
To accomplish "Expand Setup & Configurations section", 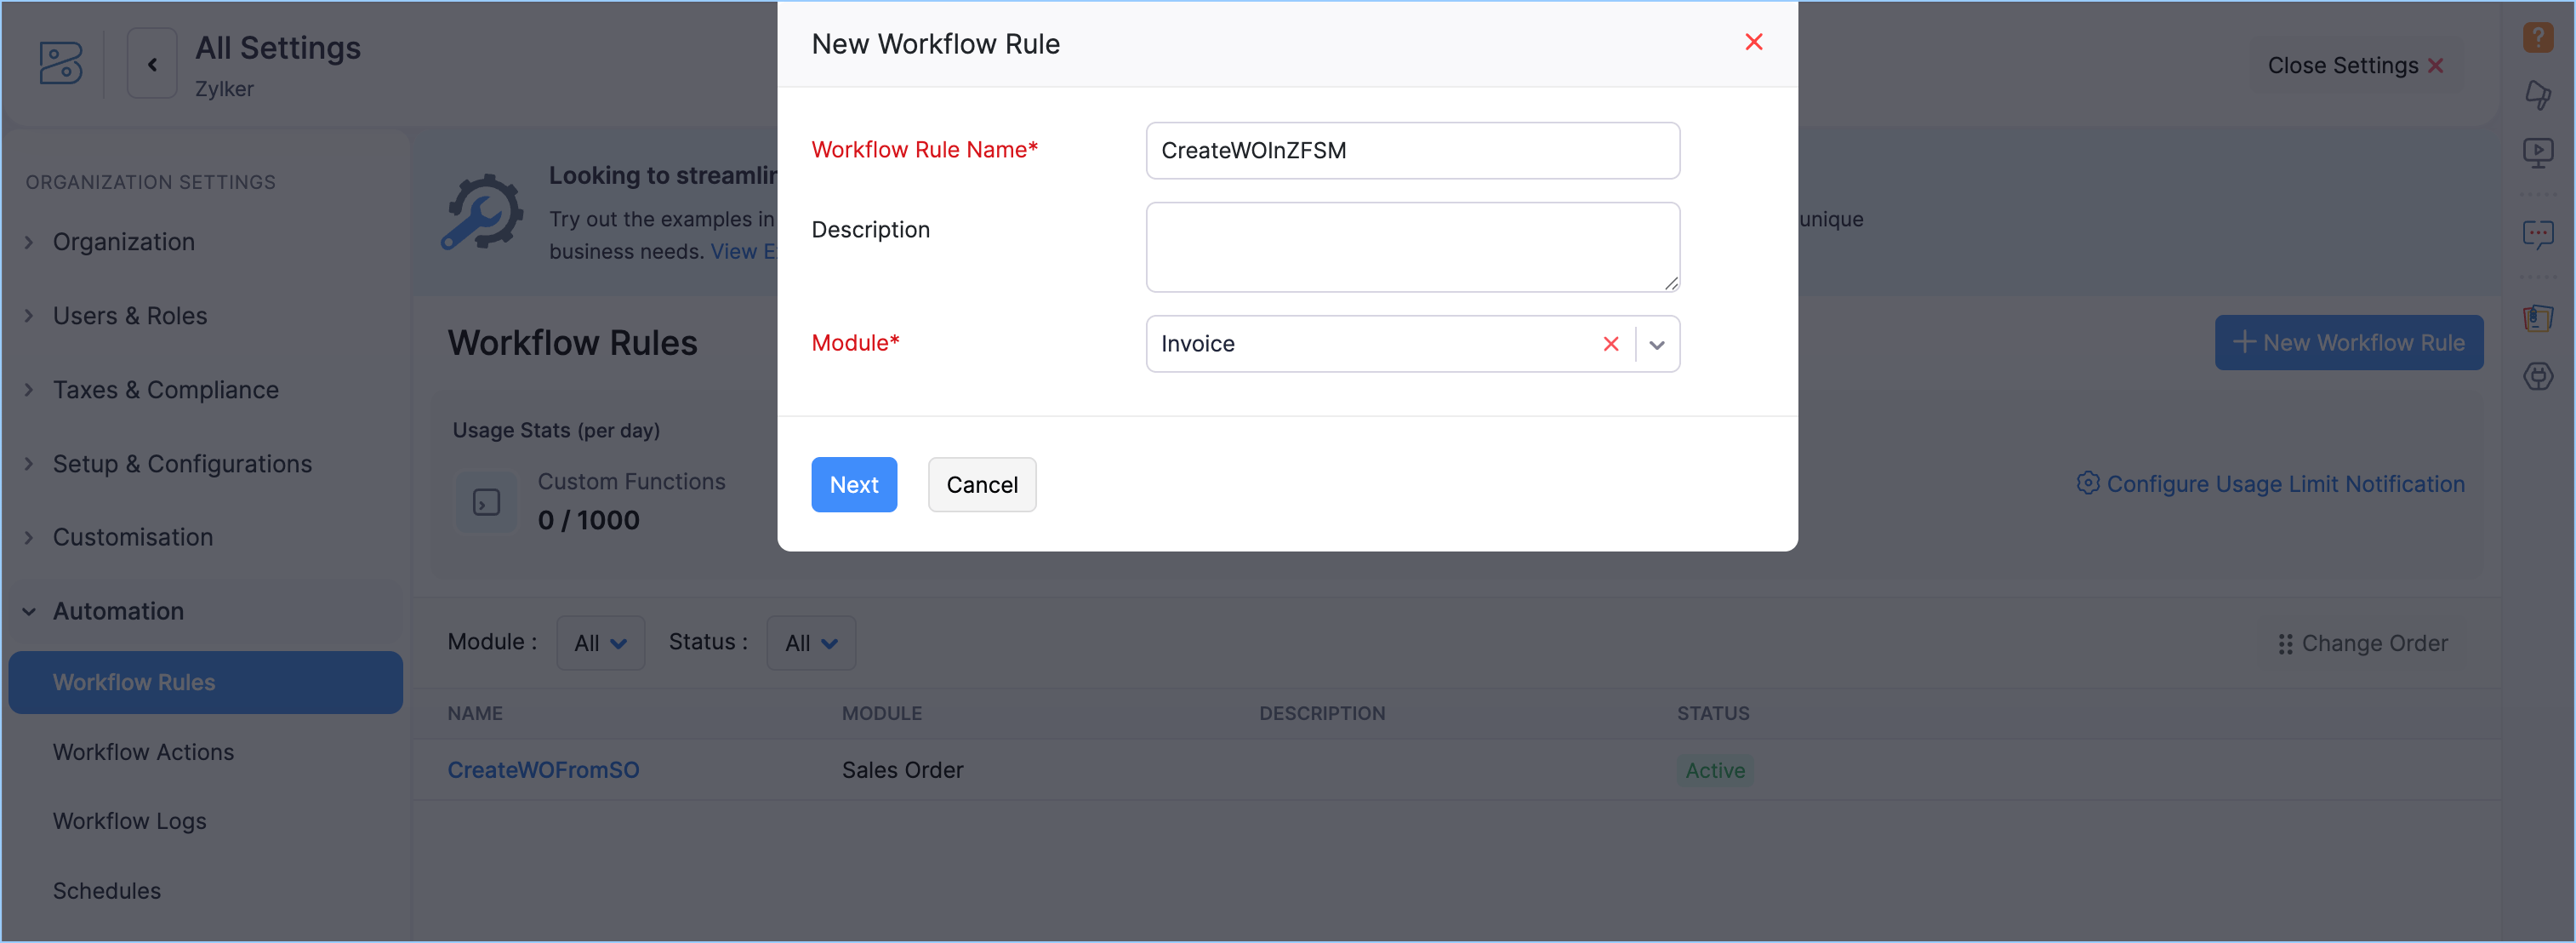I will (x=182, y=464).
